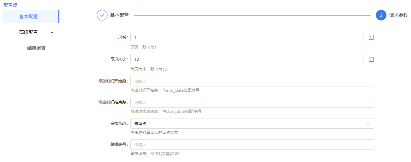Return to 基本配置 step in progress bar
411x162 pixels.
pos(119,15)
